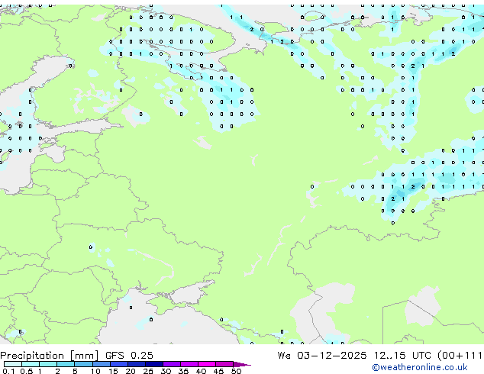The image size is (484, 374).
Task: Select the 0.5–1 mm legend swatch
Action: pyautogui.click(x=31, y=364)
